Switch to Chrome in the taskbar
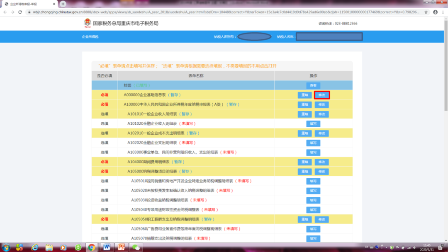This screenshot has height=252, width=448. coord(92,247)
